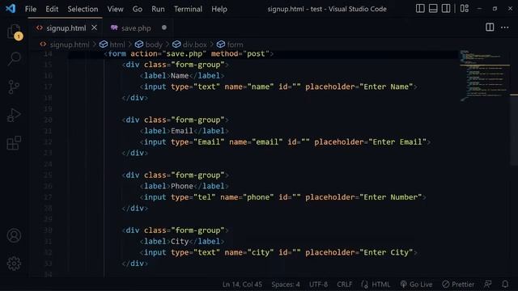Click the Phone label text in code
Image resolution: width=518 pixels, height=291 pixels.
click(181, 186)
